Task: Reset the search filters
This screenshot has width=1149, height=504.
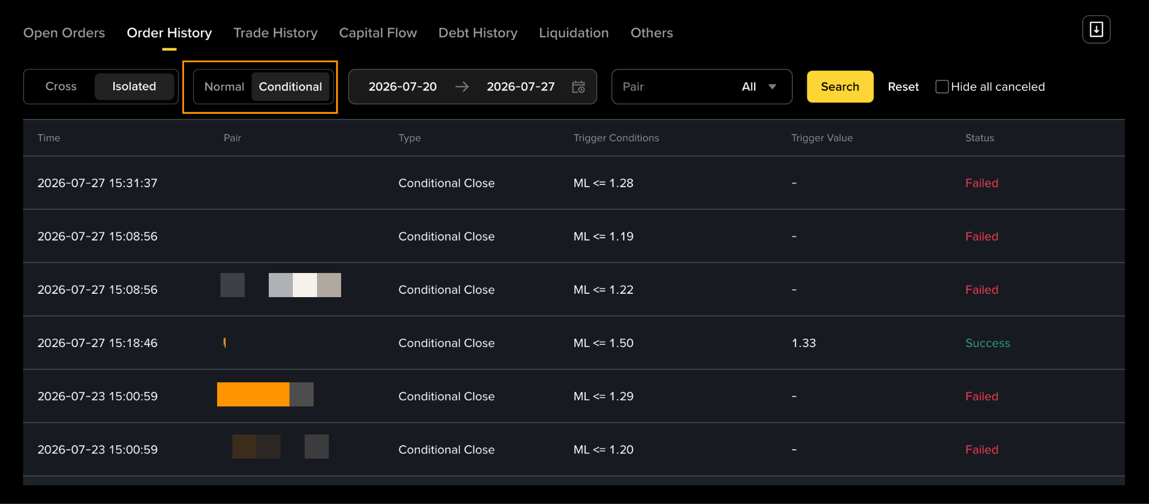Action: click(x=903, y=87)
